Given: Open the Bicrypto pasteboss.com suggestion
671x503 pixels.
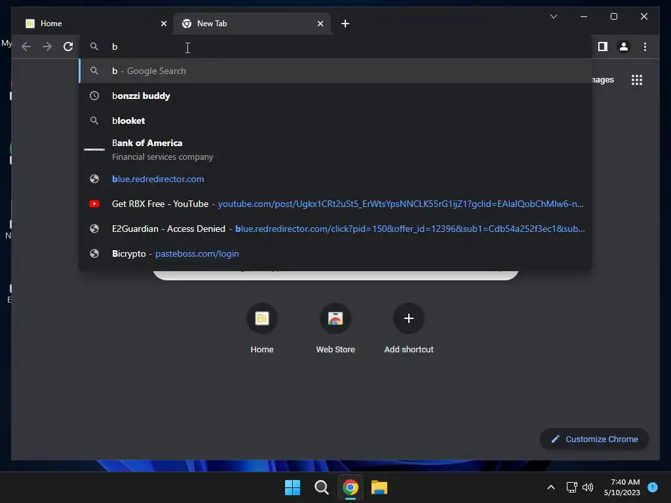Looking at the screenshot, I should coord(335,253).
